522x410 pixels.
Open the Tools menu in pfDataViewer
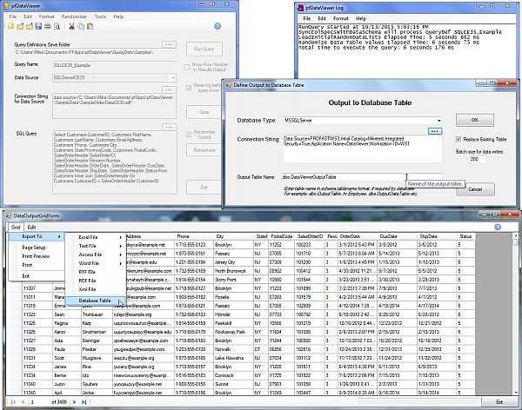100,17
